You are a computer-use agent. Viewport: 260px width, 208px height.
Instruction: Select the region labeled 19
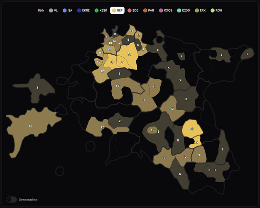click(x=192, y=129)
